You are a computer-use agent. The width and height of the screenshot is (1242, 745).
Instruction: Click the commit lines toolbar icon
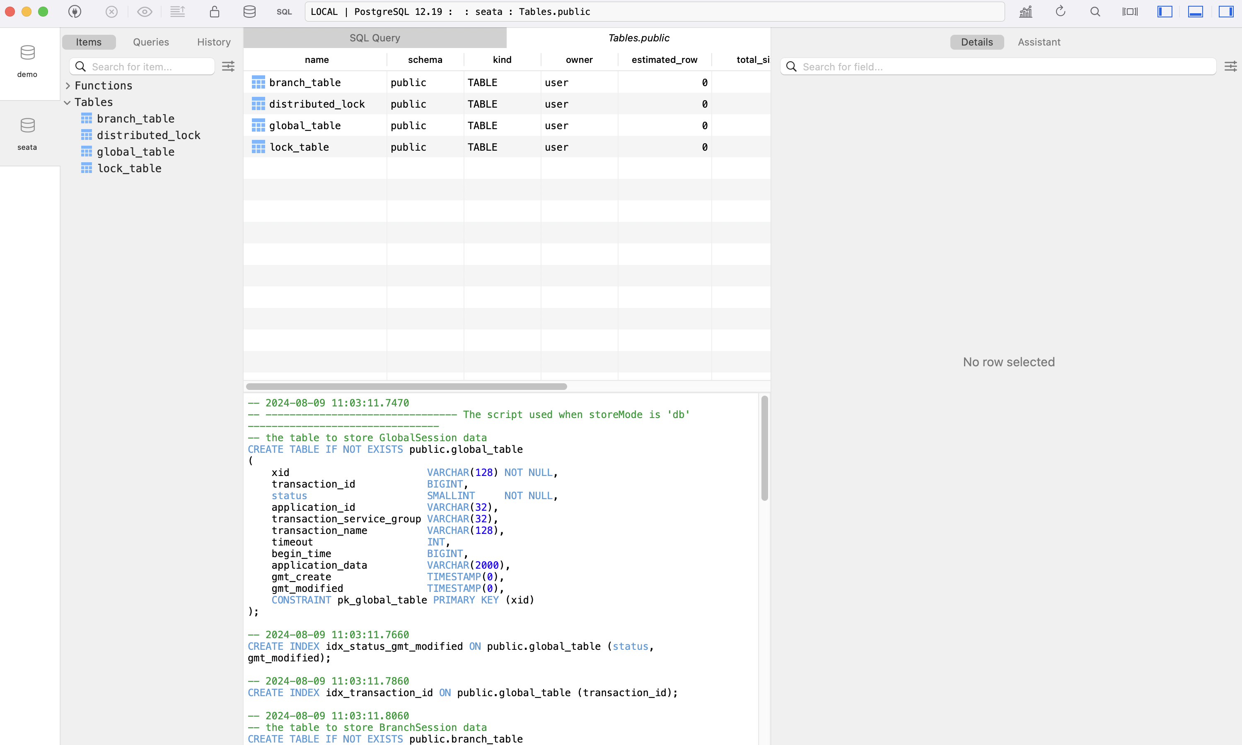(x=177, y=12)
